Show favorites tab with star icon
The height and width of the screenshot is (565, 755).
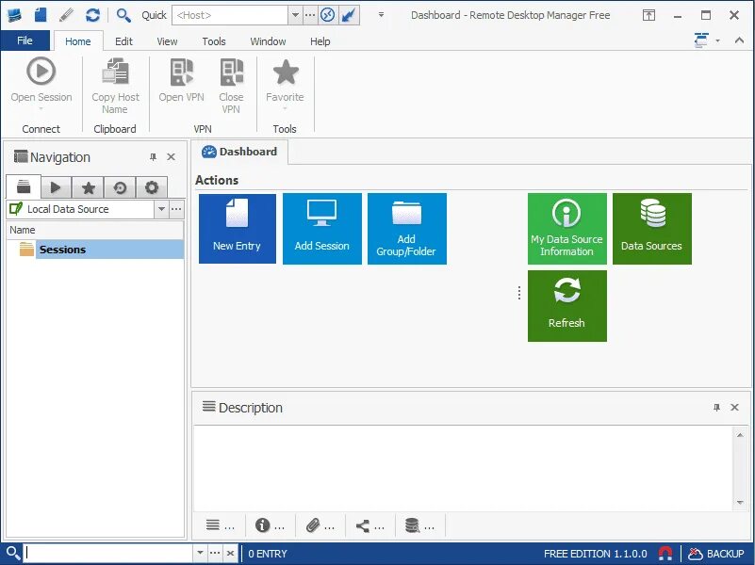88,187
